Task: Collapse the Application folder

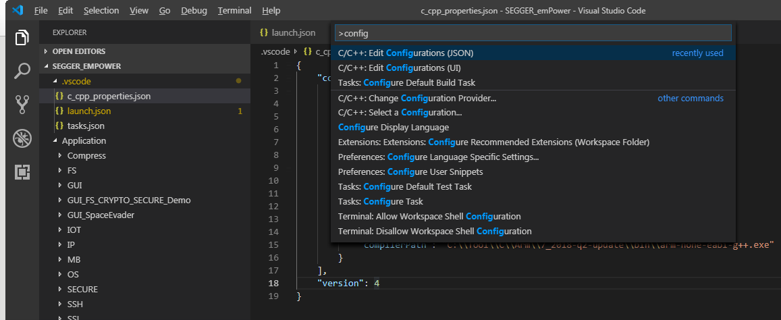Action: 144,141
